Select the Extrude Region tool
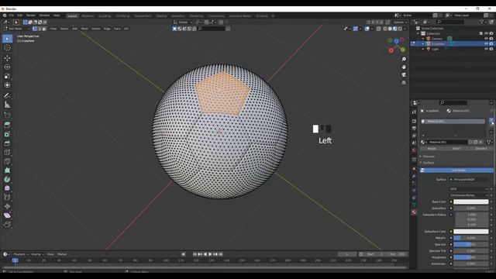This screenshot has width=496, height=279. click(x=7, y=126)
